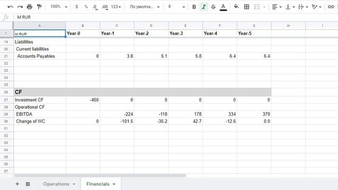The width and height of the screenshot is (338, 190).
Task: Select Change of WC value -12.6
Action: tap(220, 121)
